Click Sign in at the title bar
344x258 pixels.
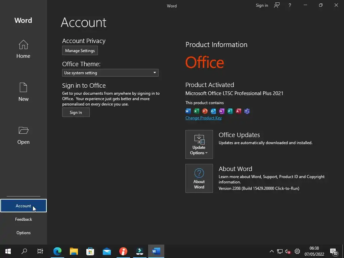[262, 5]
